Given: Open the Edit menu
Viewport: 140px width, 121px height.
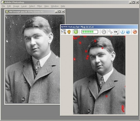Looking at the screenshot, I should tap(9, 6).
